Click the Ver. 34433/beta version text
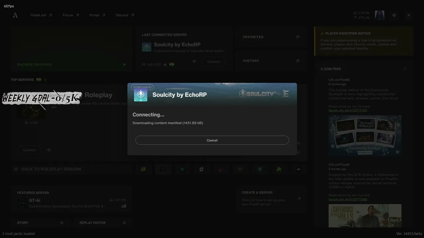The width and height of the screenshot is (424, 238). coord(409,233)
